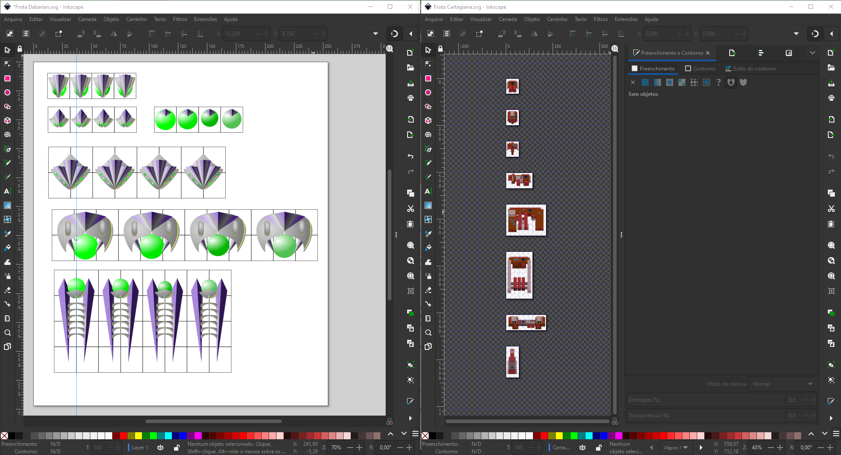
Task: Select the Node tool in Frota Dabarian window
Action: pos(7,64)
